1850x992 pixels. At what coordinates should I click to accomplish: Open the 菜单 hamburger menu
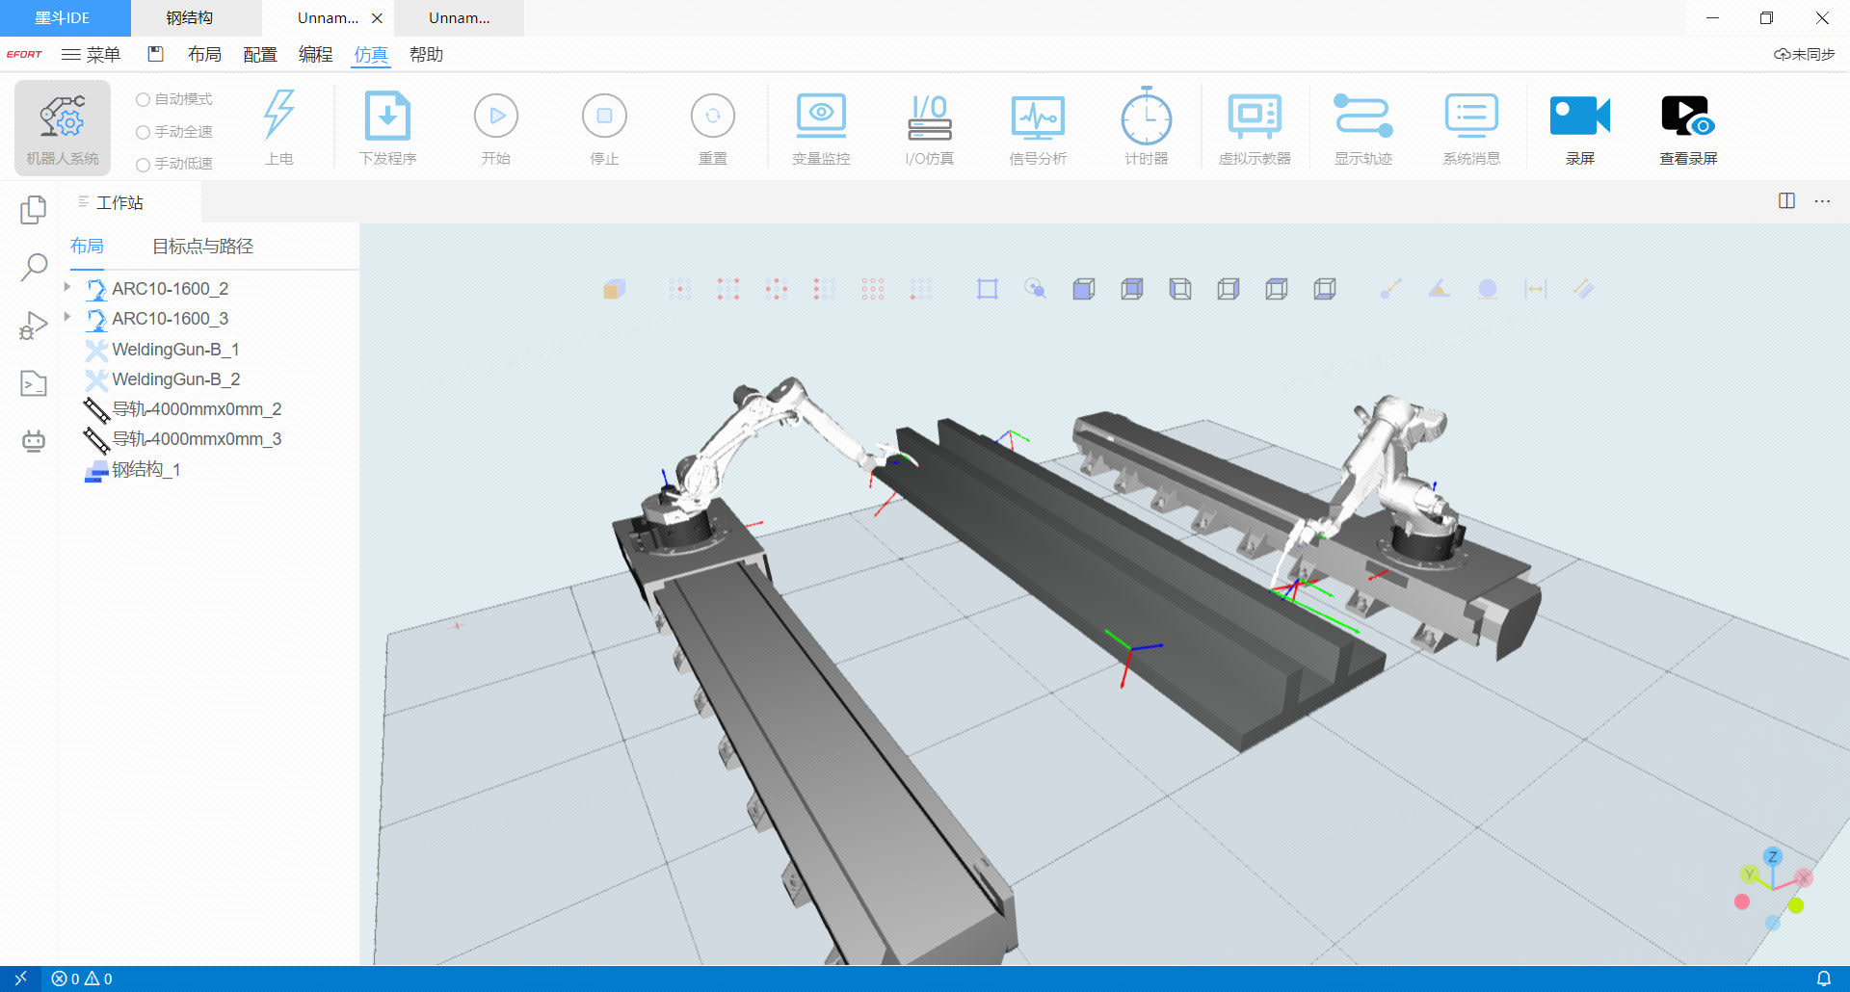(91, 55)
